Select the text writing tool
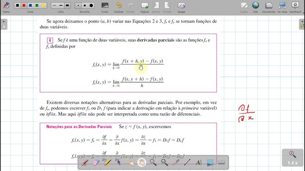Screen dimensions: 305x171 click(199, 162)
